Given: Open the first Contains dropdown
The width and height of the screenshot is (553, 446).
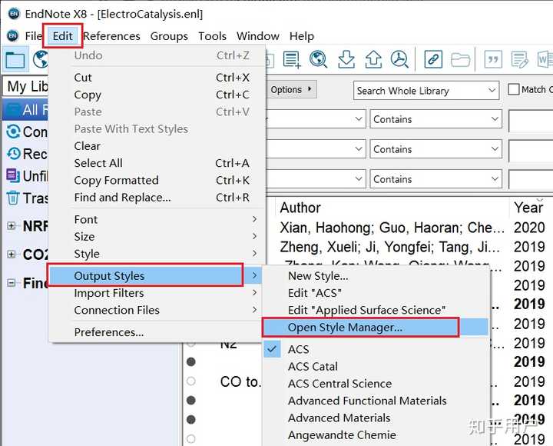Looking at the screenshot, I should coord(436,119).
